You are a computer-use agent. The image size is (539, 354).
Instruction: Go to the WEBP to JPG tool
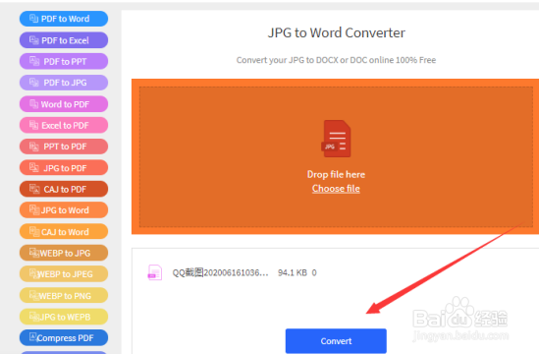(64, 253)
